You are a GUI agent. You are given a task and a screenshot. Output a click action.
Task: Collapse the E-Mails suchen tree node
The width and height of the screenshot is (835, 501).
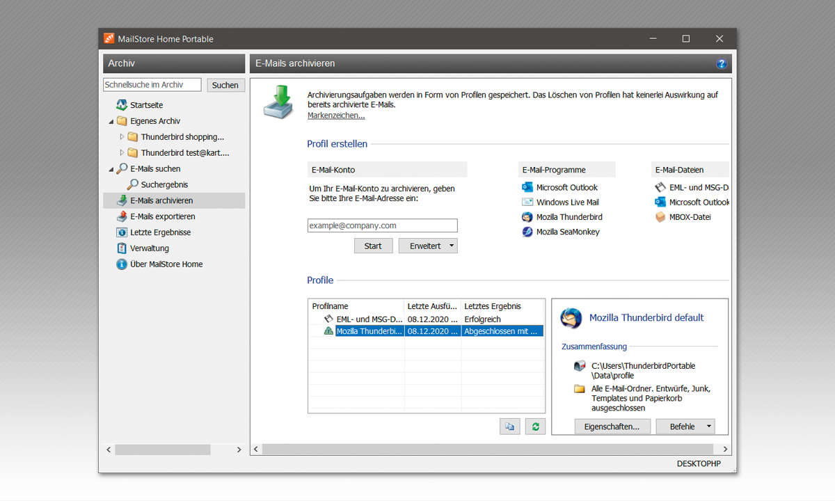coord(111,170)
